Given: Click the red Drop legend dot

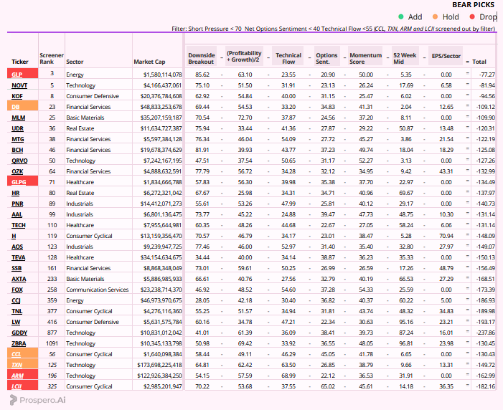Looking at the screenshot, I should click(472, 16).
